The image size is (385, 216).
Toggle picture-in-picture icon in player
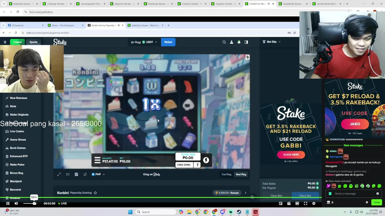pyautogui.click(x=281, y=203)
